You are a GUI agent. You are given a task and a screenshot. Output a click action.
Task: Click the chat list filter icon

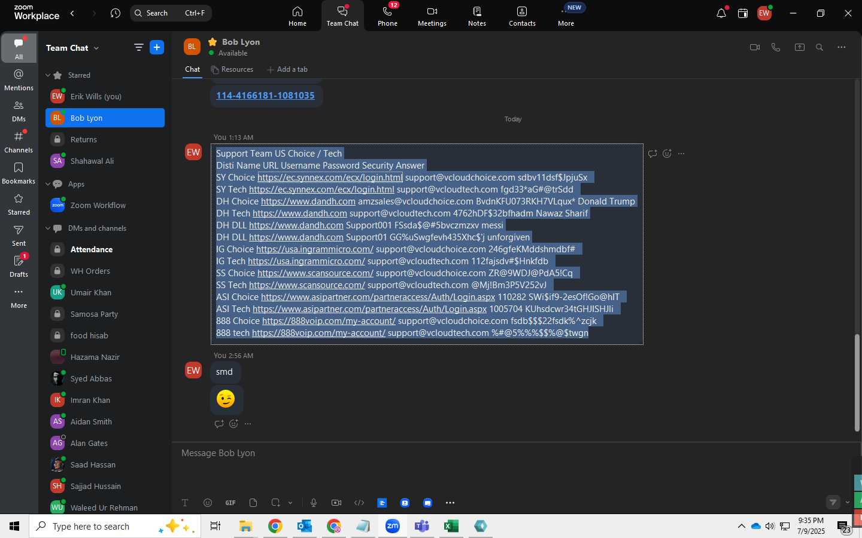click(x=138, y=47)
